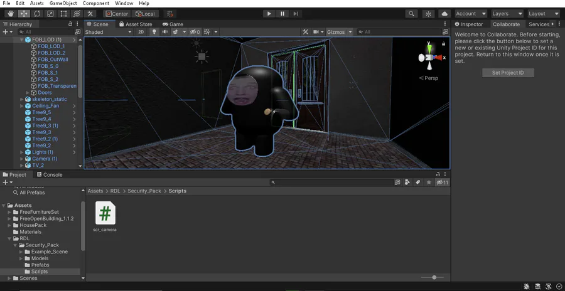Click the Project search by type icon

(407, 183)
